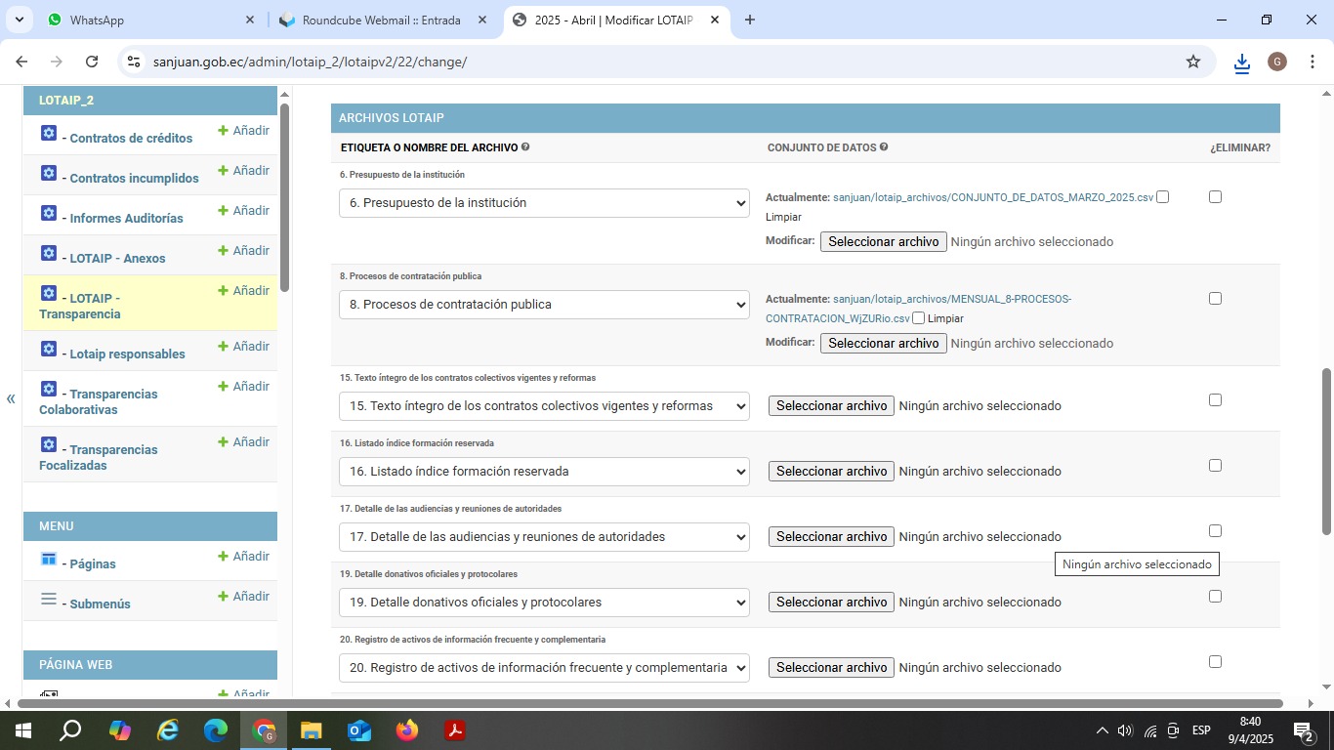The width and height of the screenshot is (1334, 750).
Task: Click the horizontal scrollbar at page bottom
Action: [649, 703]
